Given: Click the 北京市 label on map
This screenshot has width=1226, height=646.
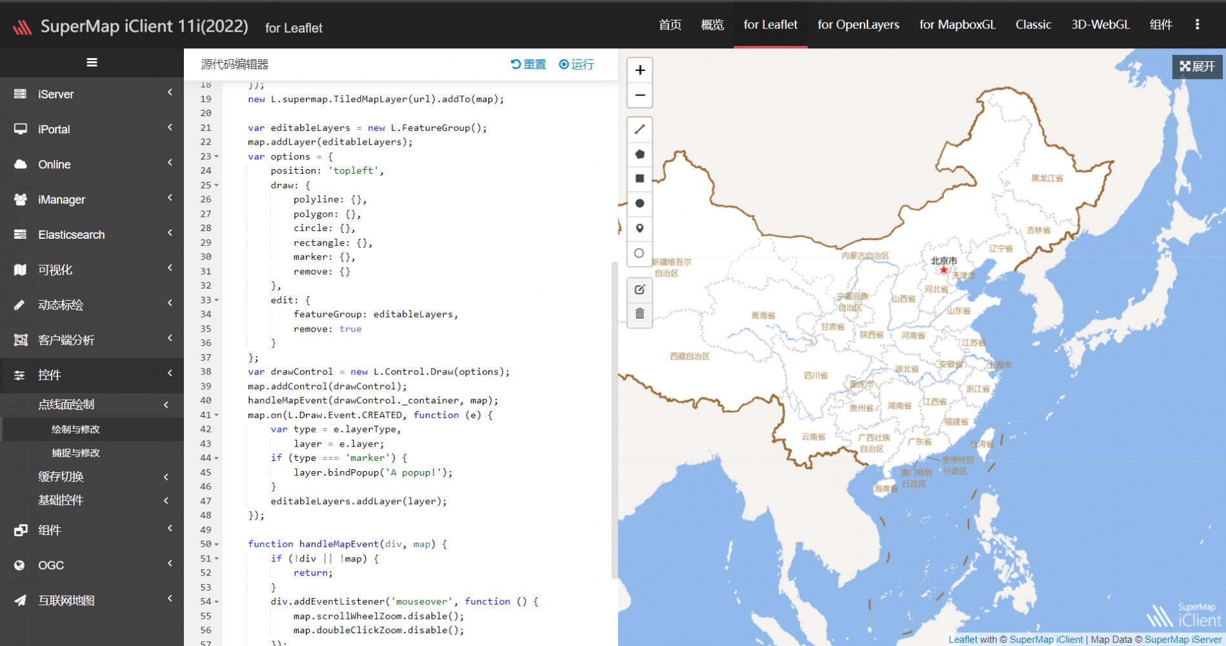Looking at the screenshot, I should [943, 261].
